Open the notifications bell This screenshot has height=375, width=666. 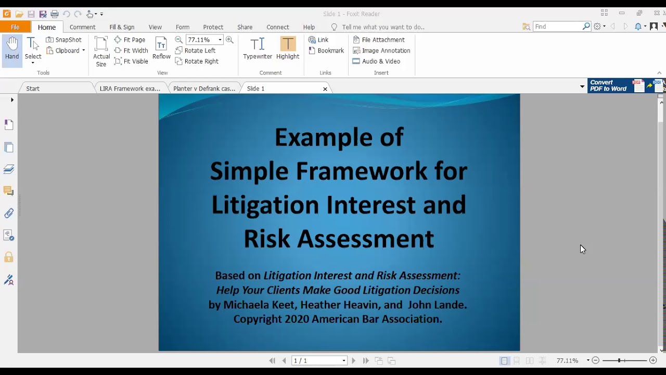[638, 27]
